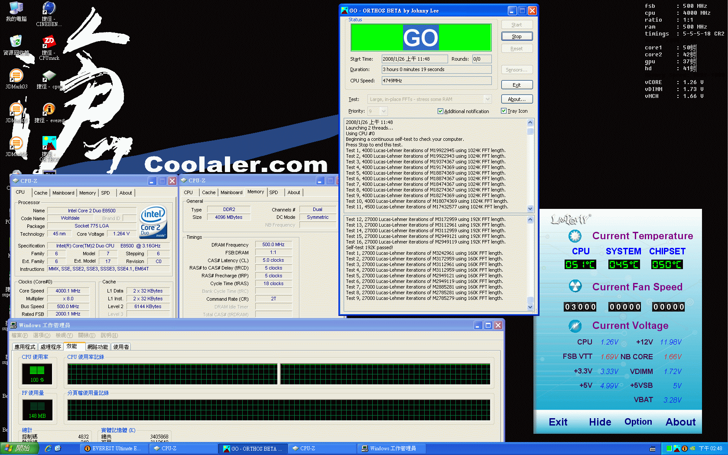Screen dimensions: 728x455
Task: Click the lower log scrollbar down arrow in ORTHOS
Action: click(x=530, y=307)
